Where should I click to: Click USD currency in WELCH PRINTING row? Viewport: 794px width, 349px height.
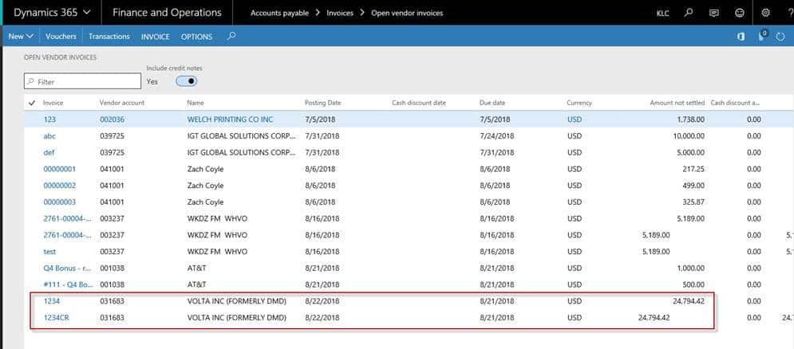[x=575, y=120]
